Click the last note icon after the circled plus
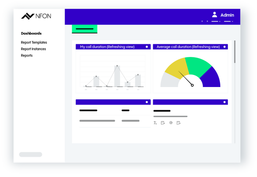 pos(178,123)
